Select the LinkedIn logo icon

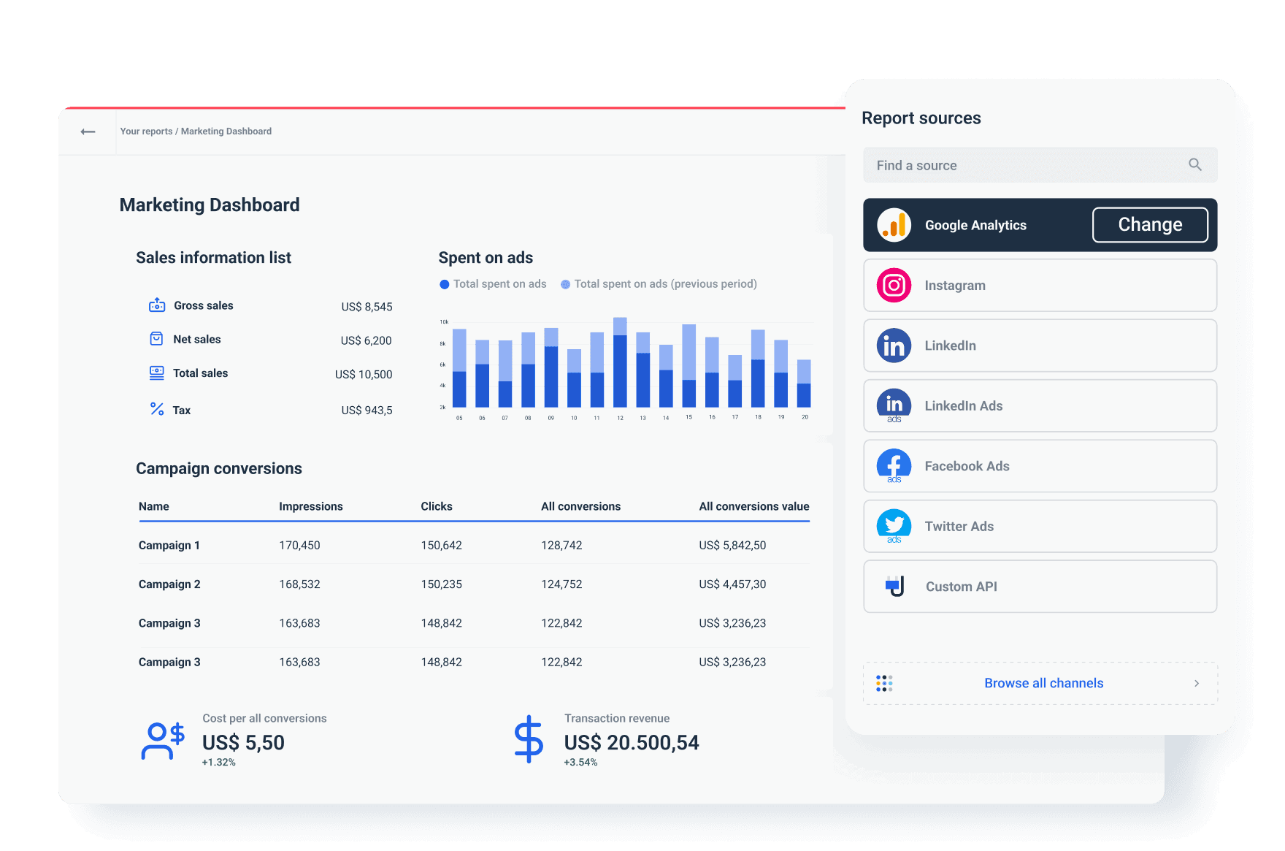coord(894,346)
